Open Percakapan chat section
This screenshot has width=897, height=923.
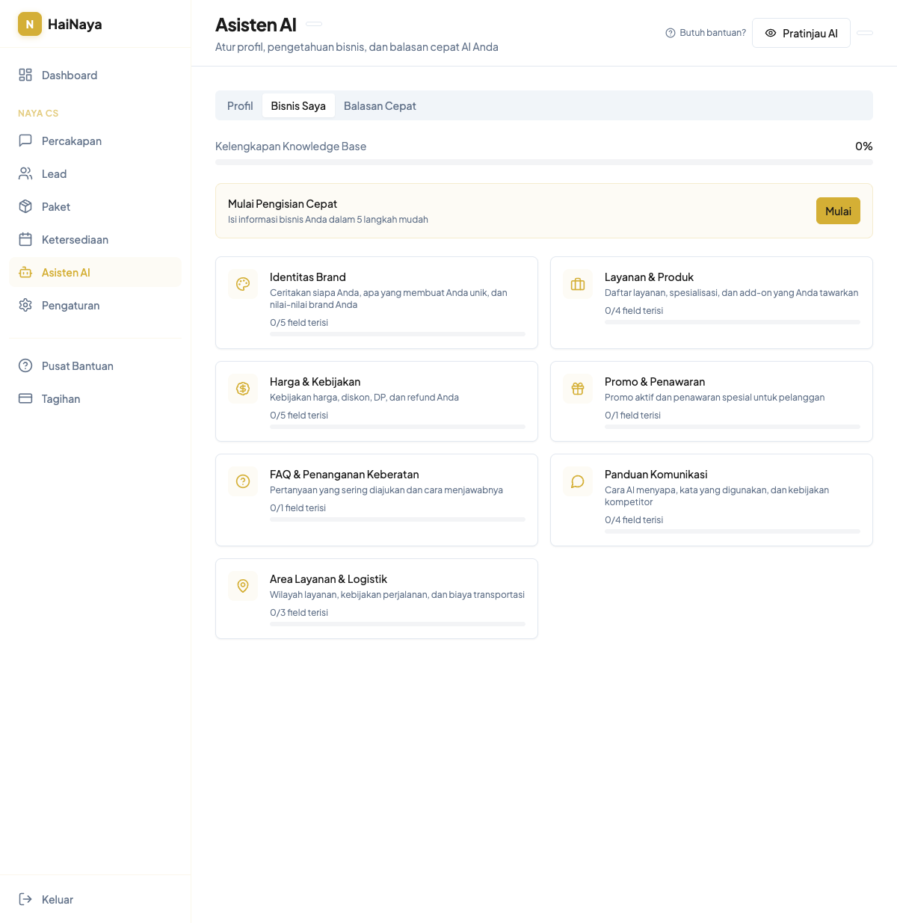[72, 141]
